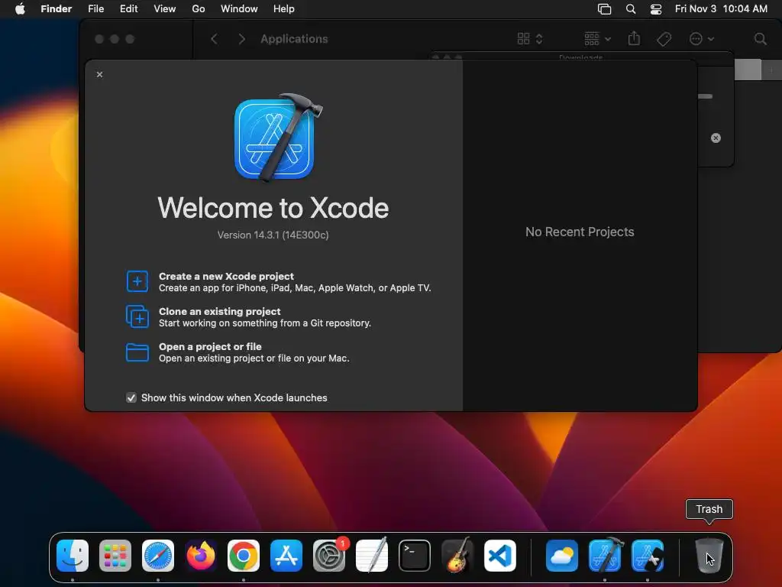Click the Xcode installer icon with arrow in Dock
782x587 pixels.
click(648, 556)
